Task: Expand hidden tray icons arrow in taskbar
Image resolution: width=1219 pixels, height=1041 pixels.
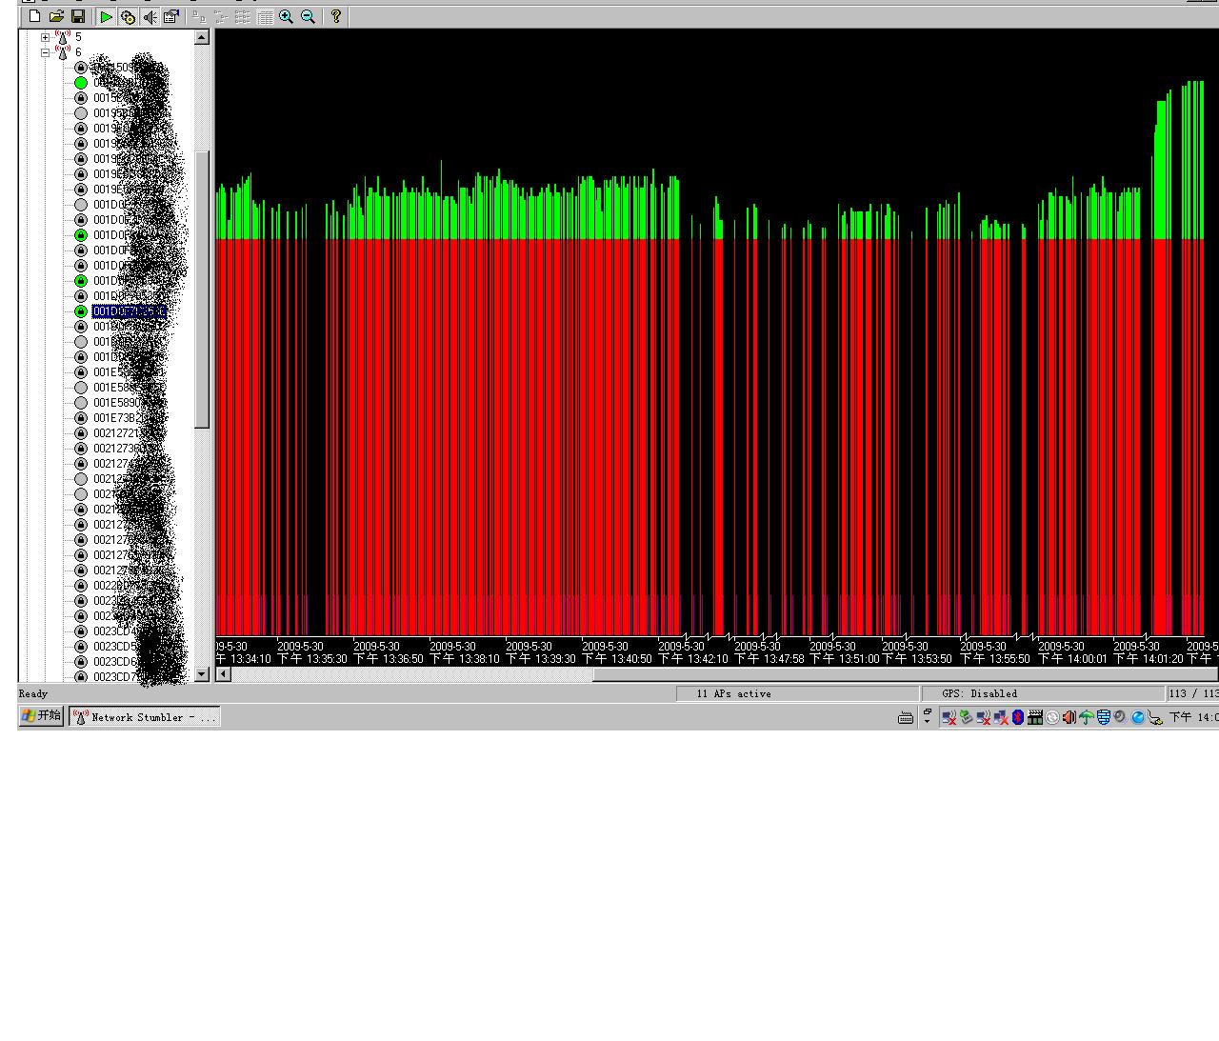Action: (928, 717)
